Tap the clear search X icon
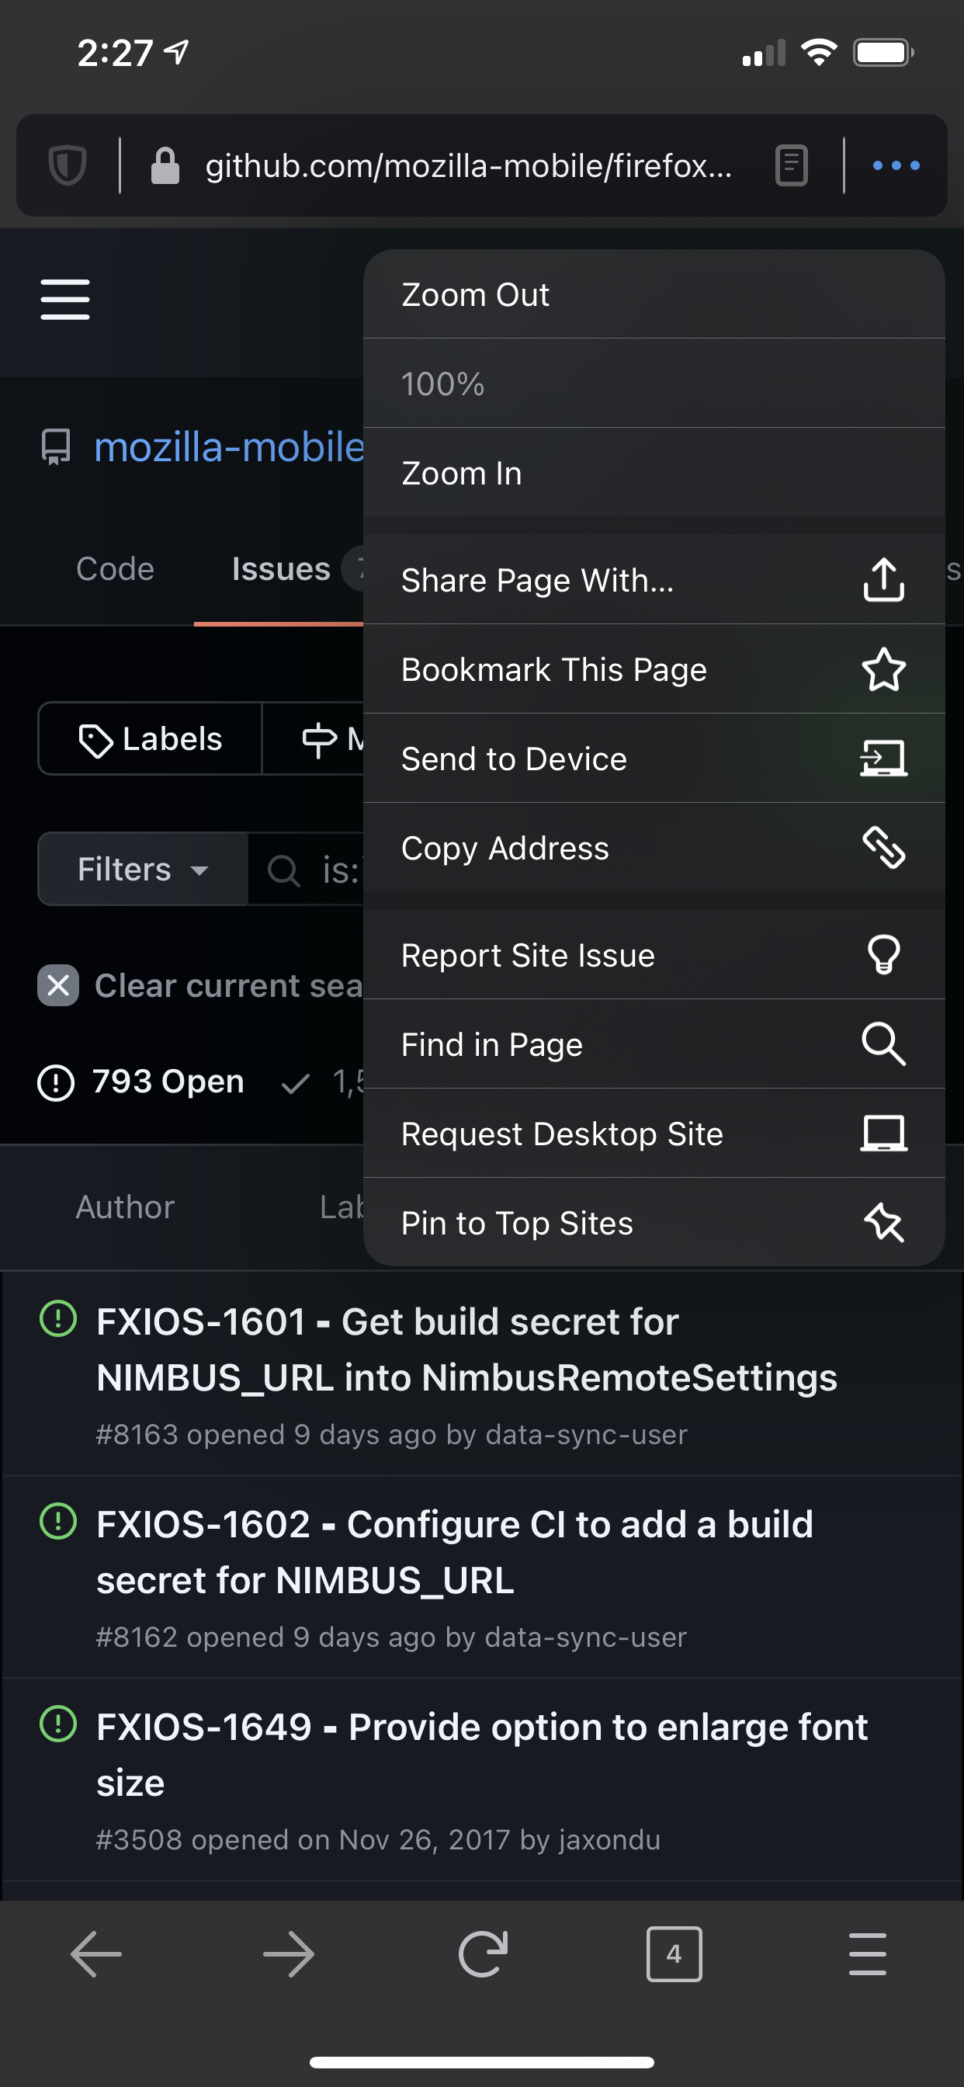Screen dimensions: 964x2087 tap(58, 985)
